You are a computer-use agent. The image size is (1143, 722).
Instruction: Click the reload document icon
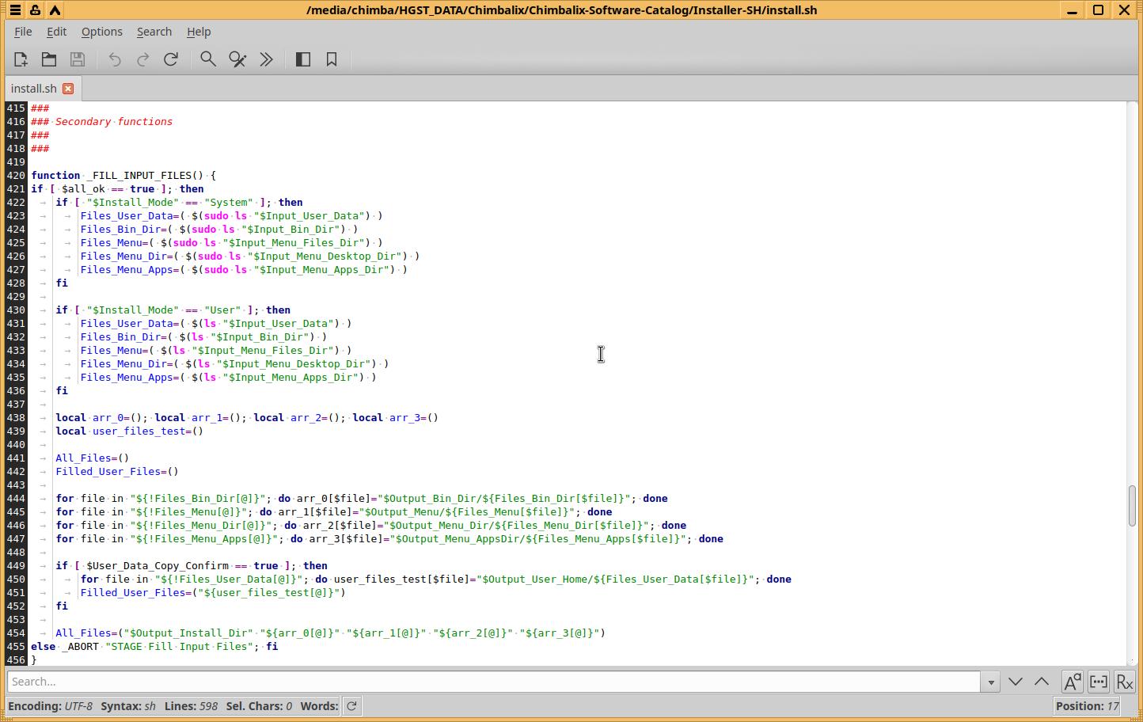coord(171,59)
